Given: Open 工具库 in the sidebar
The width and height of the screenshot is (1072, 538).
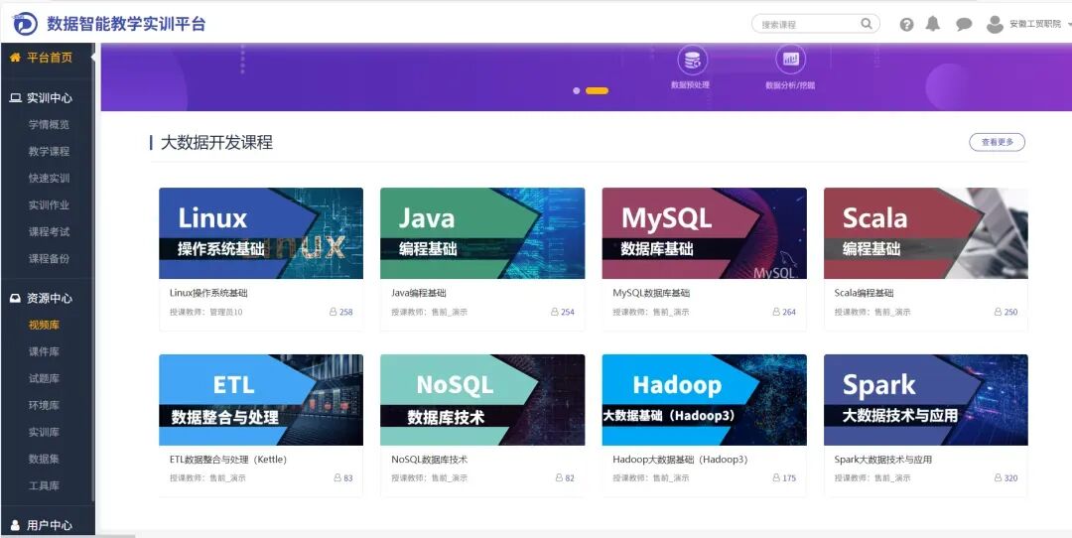Looking at the screenshot, I should [x=44, y=485].
